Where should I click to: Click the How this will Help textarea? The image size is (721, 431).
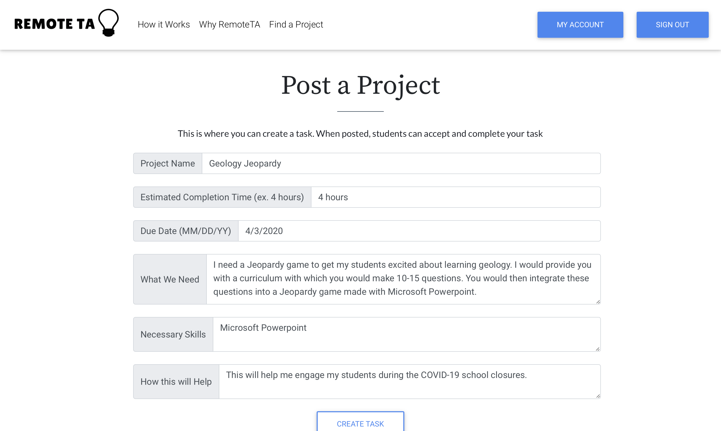click(x=410, y=382)
